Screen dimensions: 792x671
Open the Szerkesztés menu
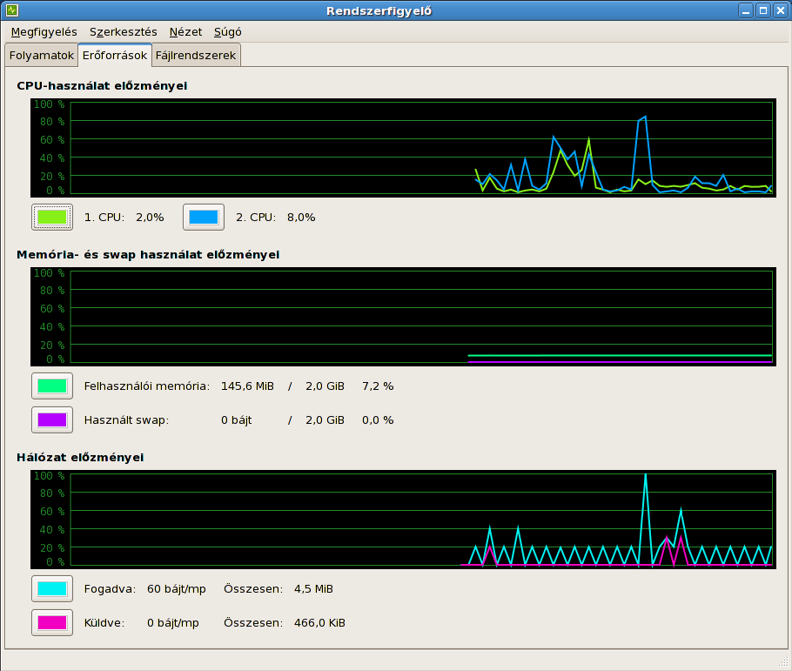coord(124,32)
